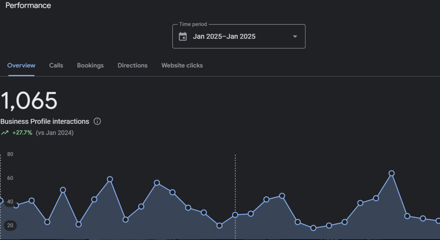Click the 80 y-axis label
Viewport: 440px width, 240px height.
coord(10,154)
